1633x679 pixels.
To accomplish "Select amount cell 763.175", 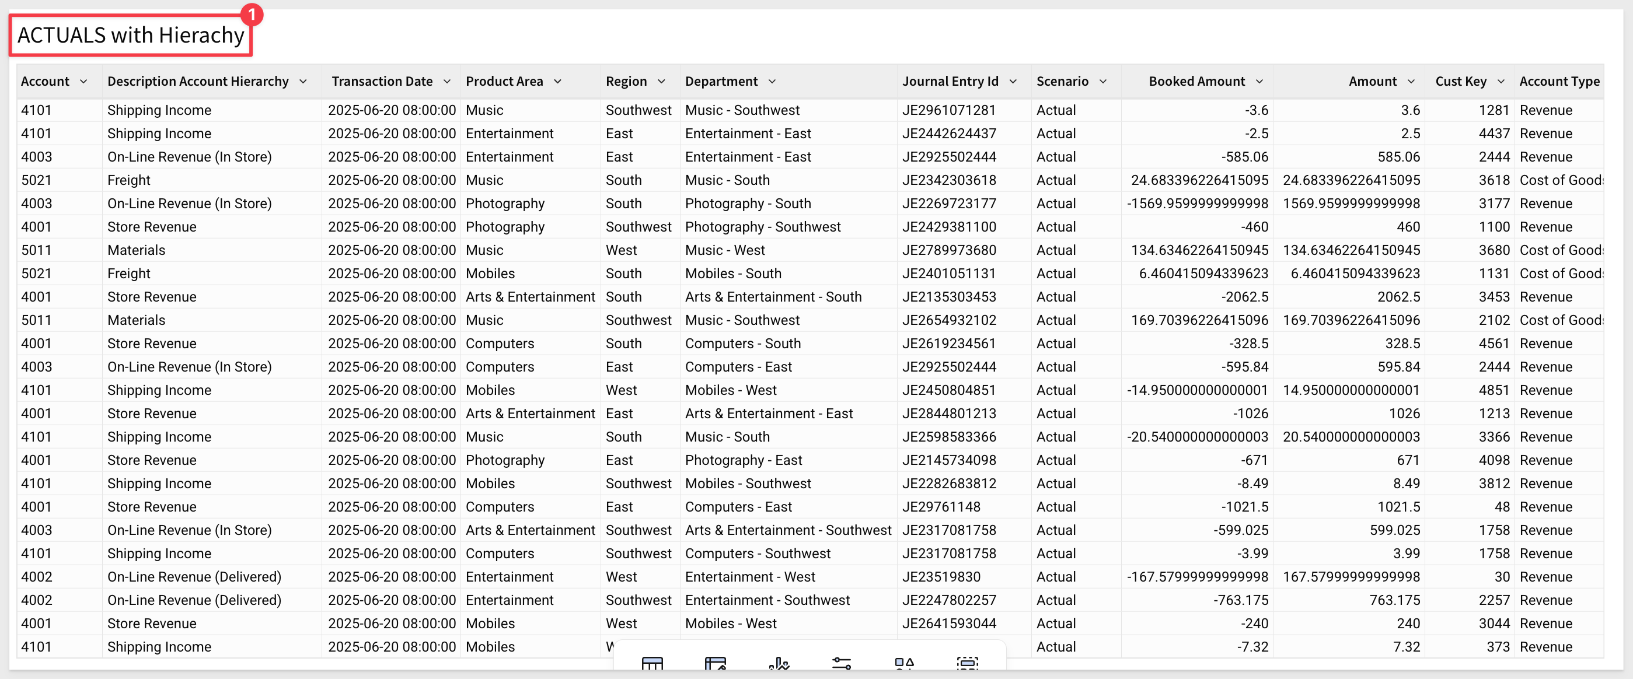I will click(x=1395, y=600).
